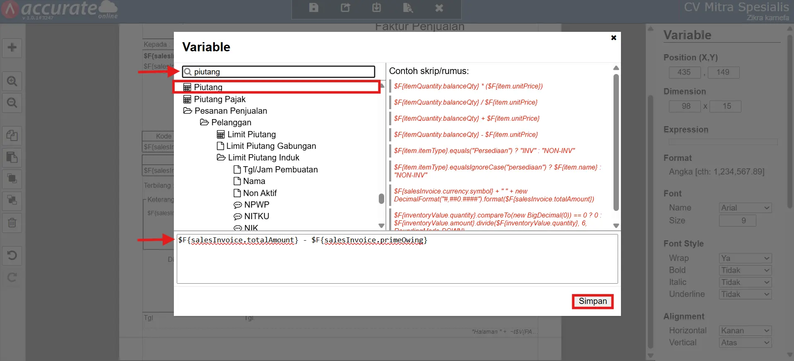Click the plus add element icon
Screen dimensions: 794x361
(12, 48)
